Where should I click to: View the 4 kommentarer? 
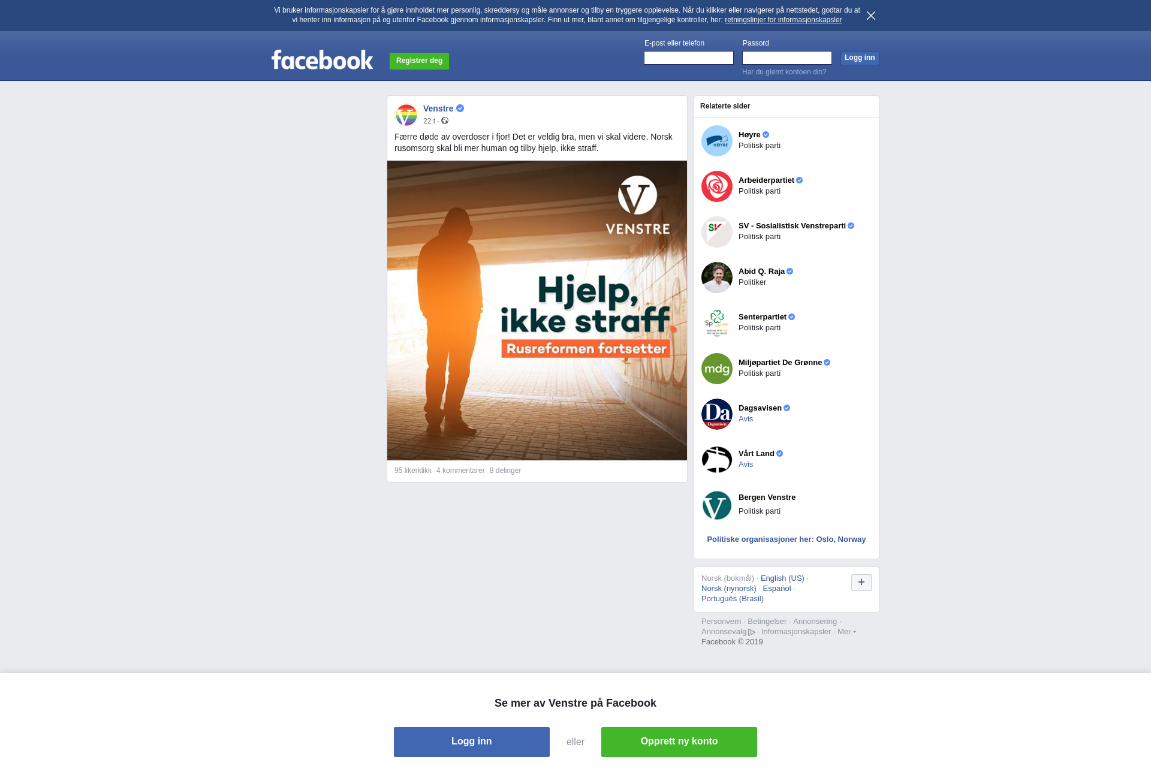tap(460, 471)
